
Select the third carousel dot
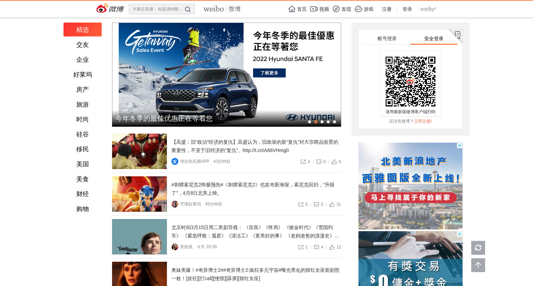pos(322,122)
